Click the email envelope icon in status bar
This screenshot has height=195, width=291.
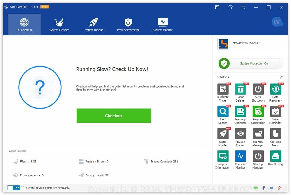[255, 188]
